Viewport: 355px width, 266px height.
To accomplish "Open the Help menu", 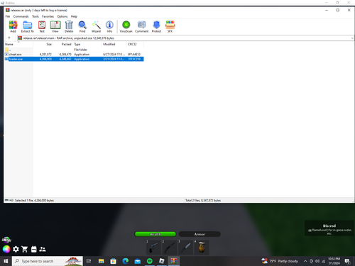I will point(74,16).
